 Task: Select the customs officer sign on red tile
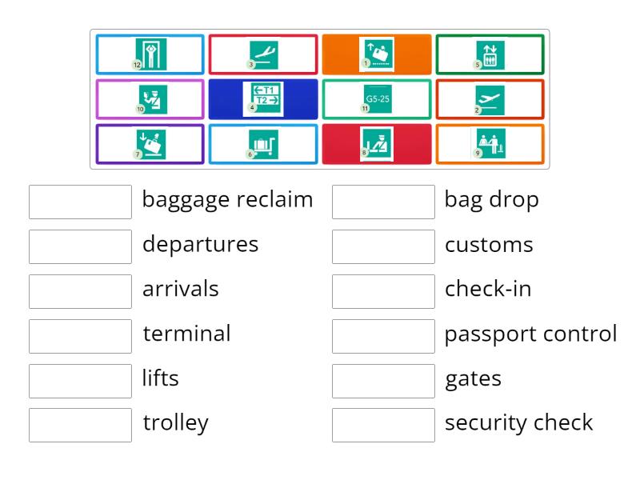(376, 145)
